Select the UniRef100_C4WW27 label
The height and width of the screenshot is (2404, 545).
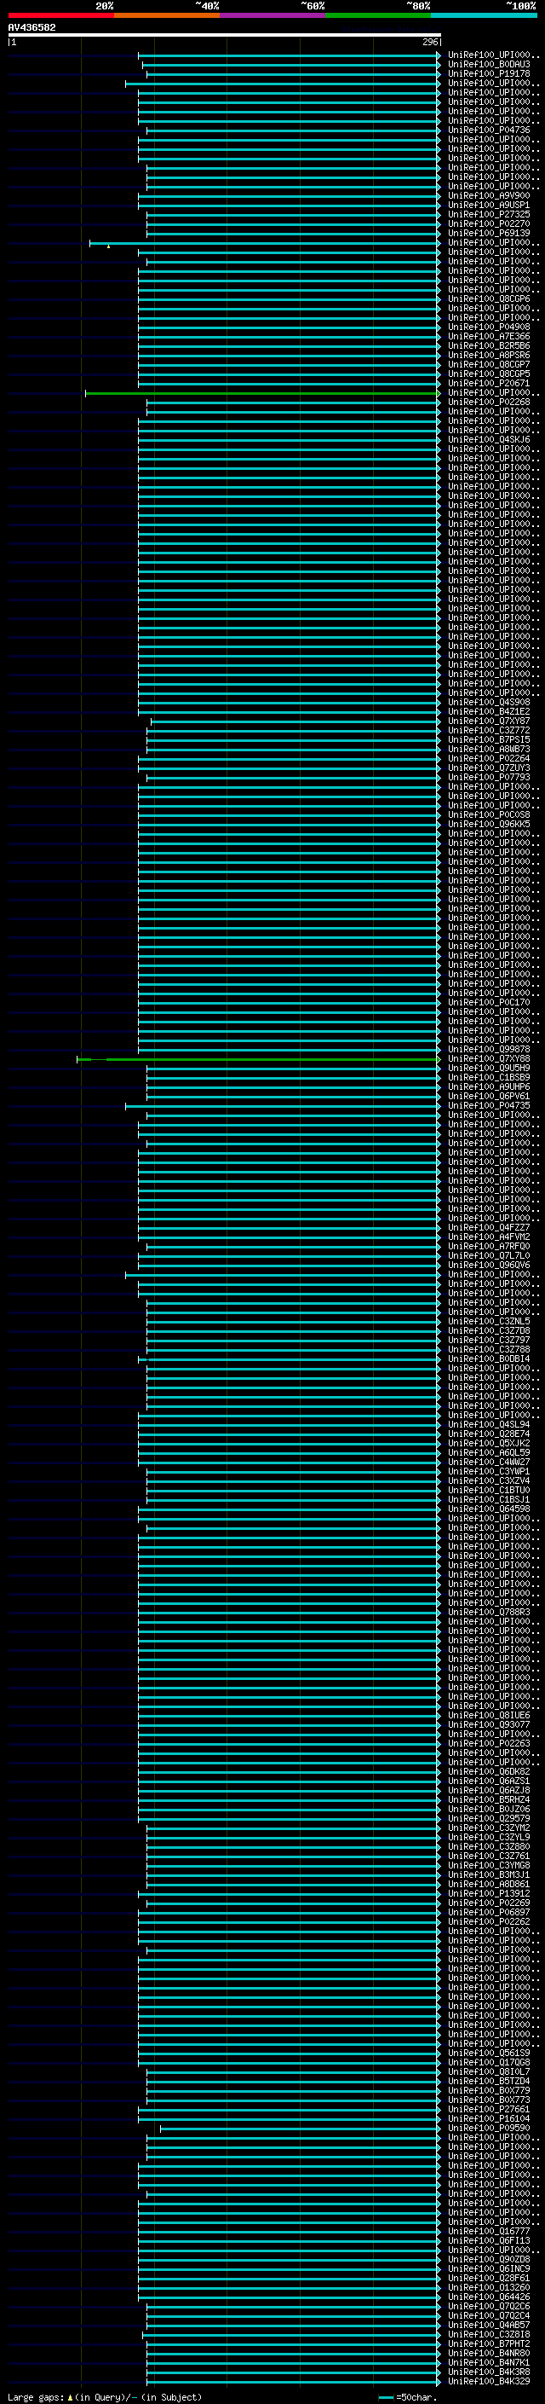(489, 1462)
